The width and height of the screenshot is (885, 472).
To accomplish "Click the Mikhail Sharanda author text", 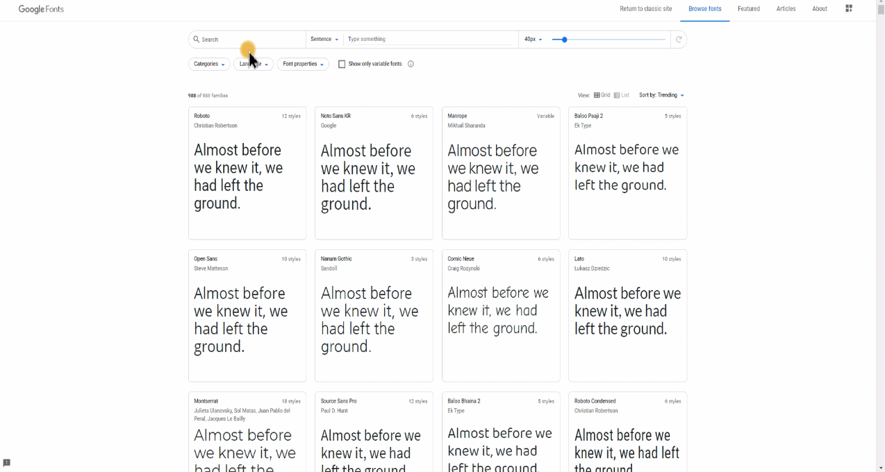I will pos(467,126).
